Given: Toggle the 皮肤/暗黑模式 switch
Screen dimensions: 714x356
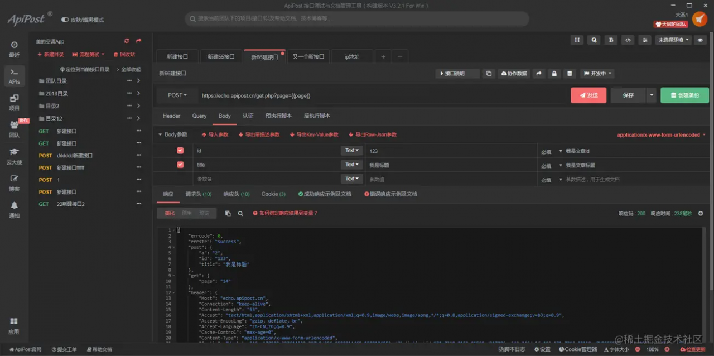Looking at the screenshot, I should pyautogui.click(x=65, y=20).
